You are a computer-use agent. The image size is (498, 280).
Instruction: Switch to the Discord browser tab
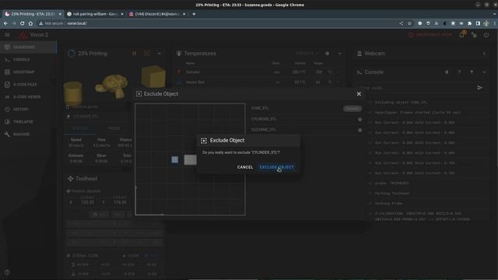(157, 14)
